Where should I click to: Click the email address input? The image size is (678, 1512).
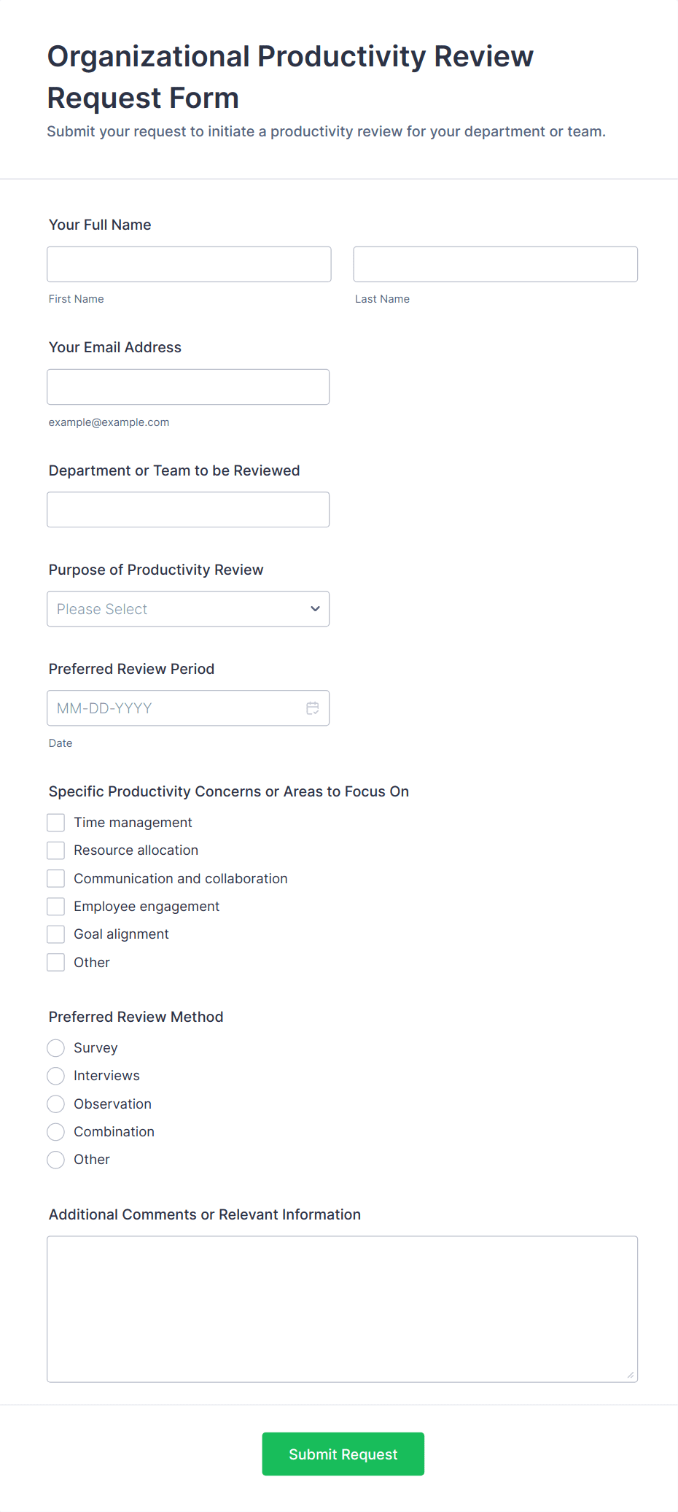click(187, 387)
